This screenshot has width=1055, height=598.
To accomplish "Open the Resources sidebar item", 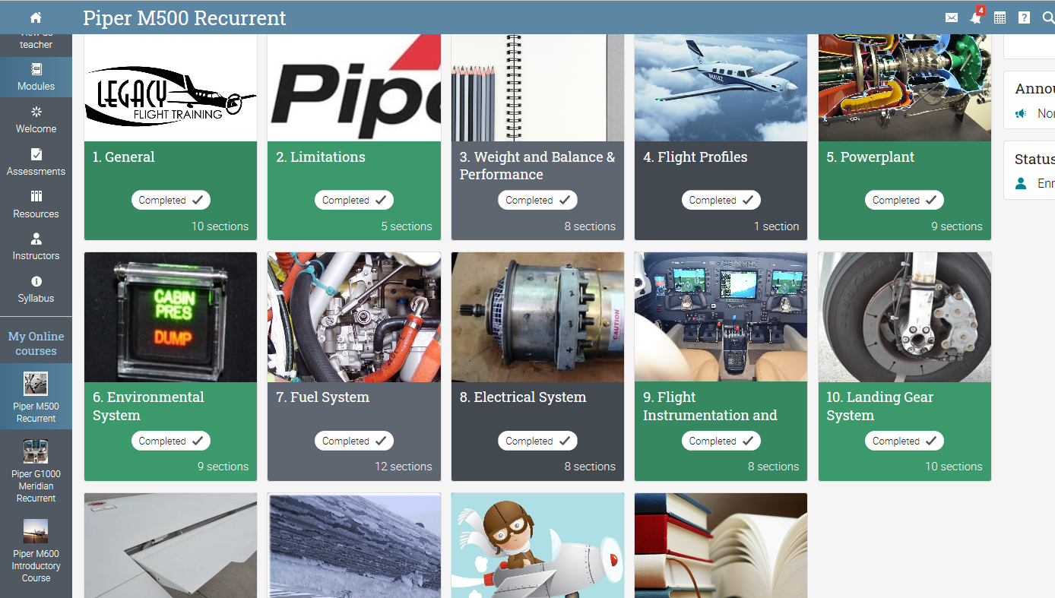I will (x=36, y=204).
